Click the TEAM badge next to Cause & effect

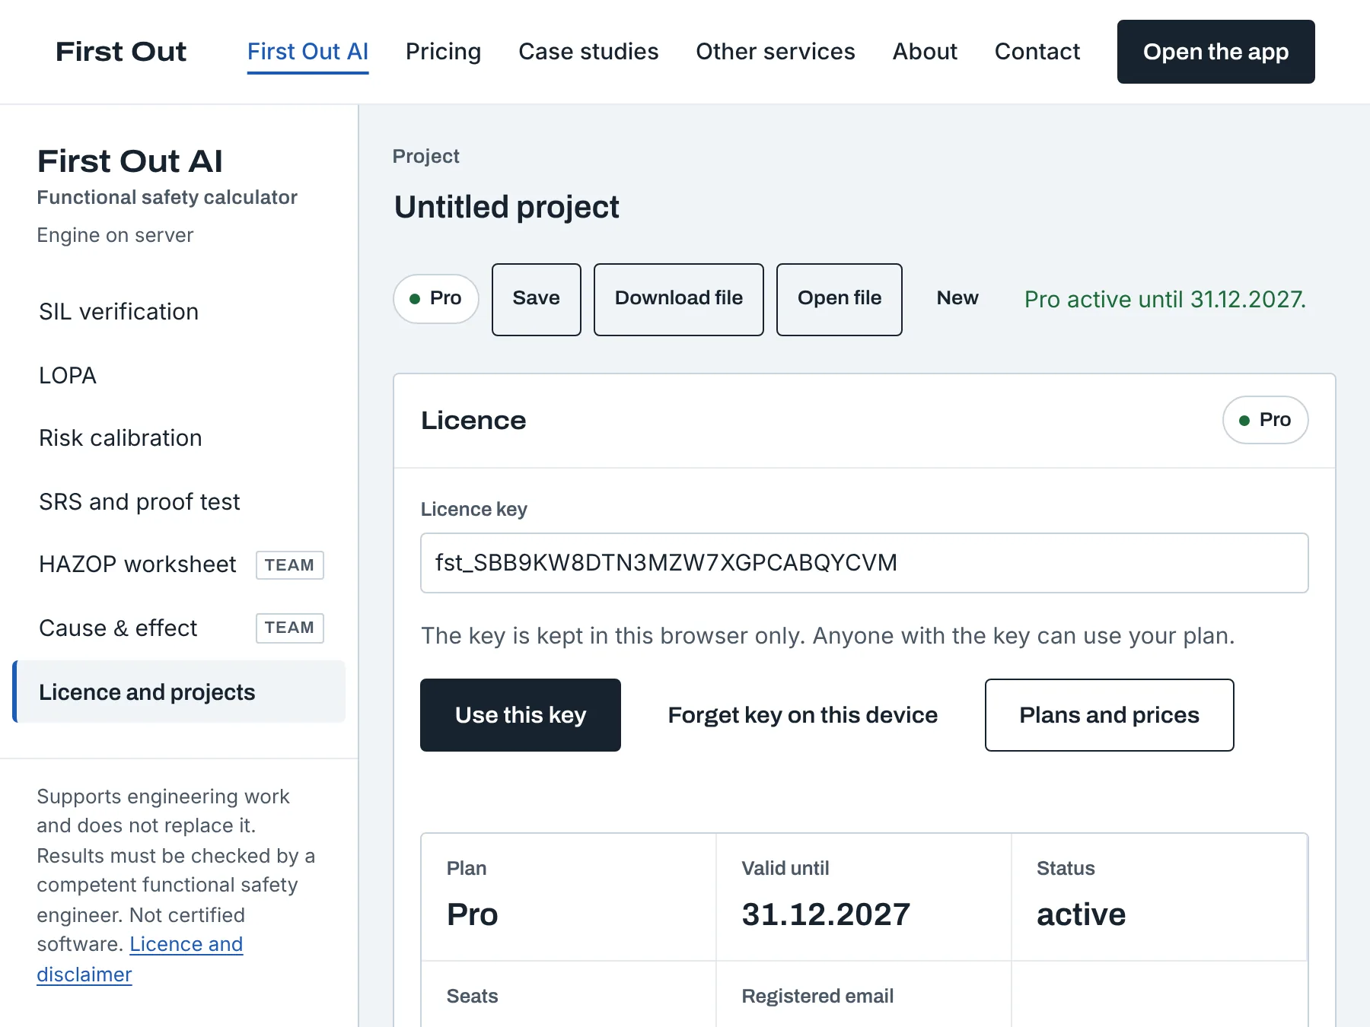(289, 628)
